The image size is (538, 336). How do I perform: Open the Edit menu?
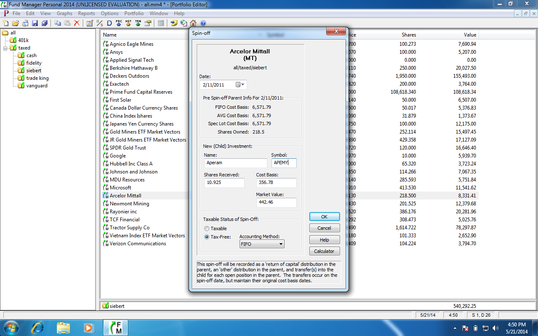pos(30,13)
